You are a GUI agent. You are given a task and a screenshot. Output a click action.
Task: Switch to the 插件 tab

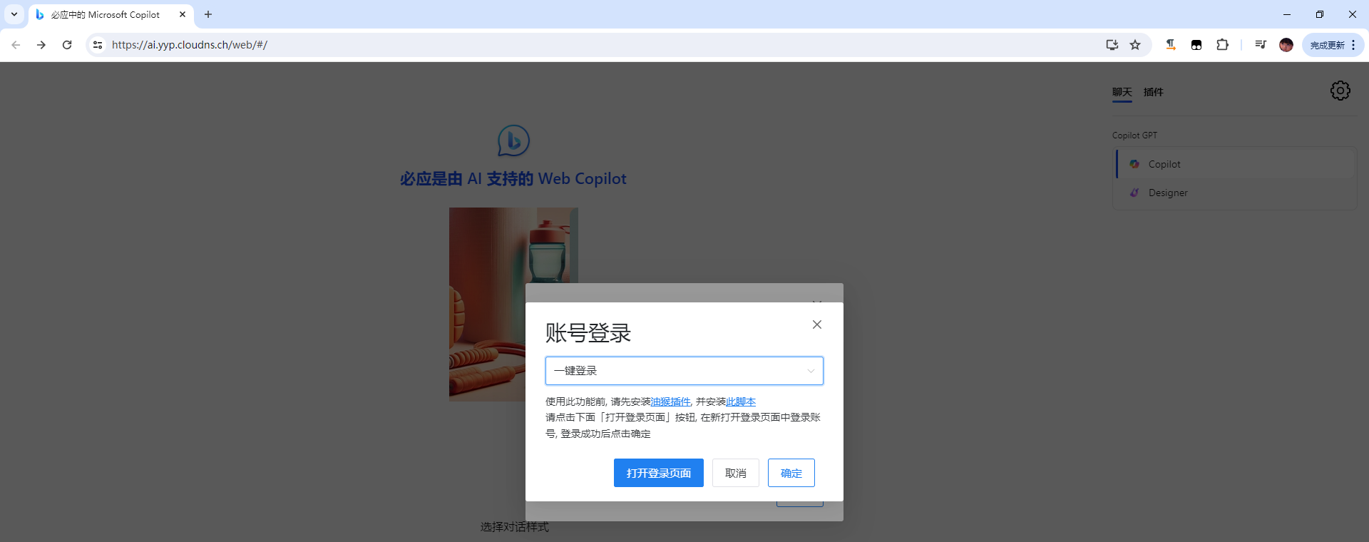coord(1154,92)
